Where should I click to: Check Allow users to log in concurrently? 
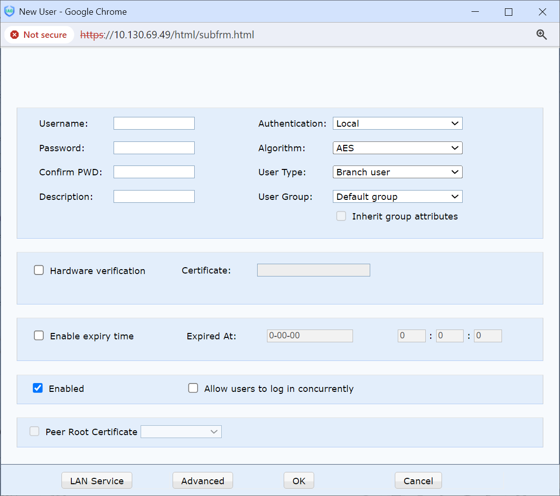pyautogui.click(x=193, y=388)
